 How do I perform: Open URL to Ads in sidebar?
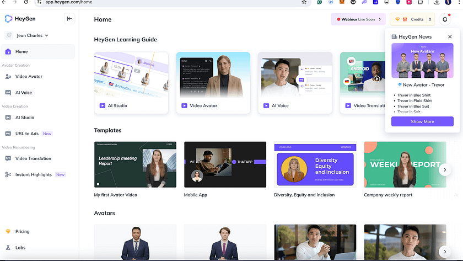click(27, 134)
